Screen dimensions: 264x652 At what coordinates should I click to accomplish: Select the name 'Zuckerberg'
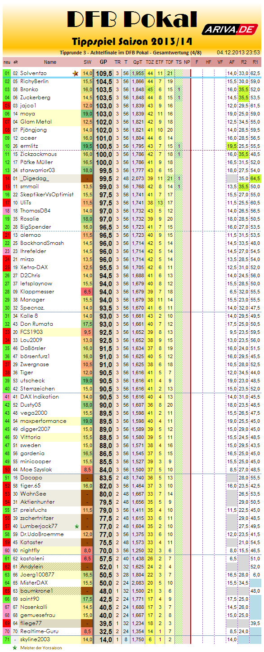[35, 98]
